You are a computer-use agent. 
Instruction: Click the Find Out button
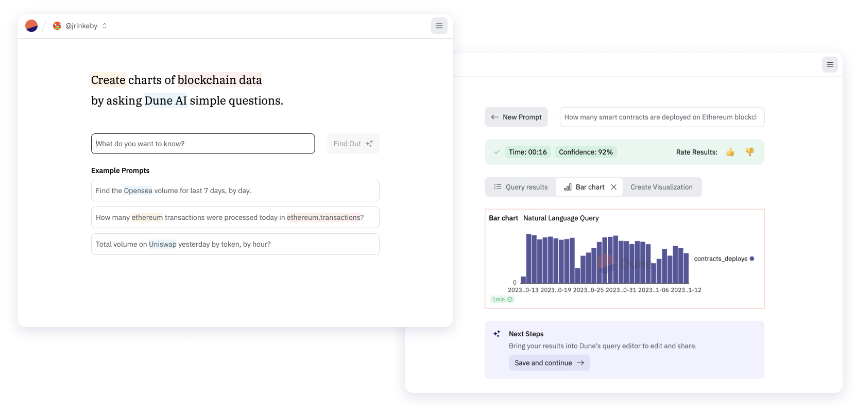point(353,144)
